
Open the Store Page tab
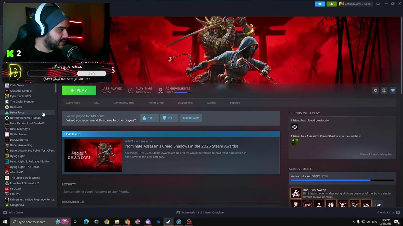coord(73,103)
